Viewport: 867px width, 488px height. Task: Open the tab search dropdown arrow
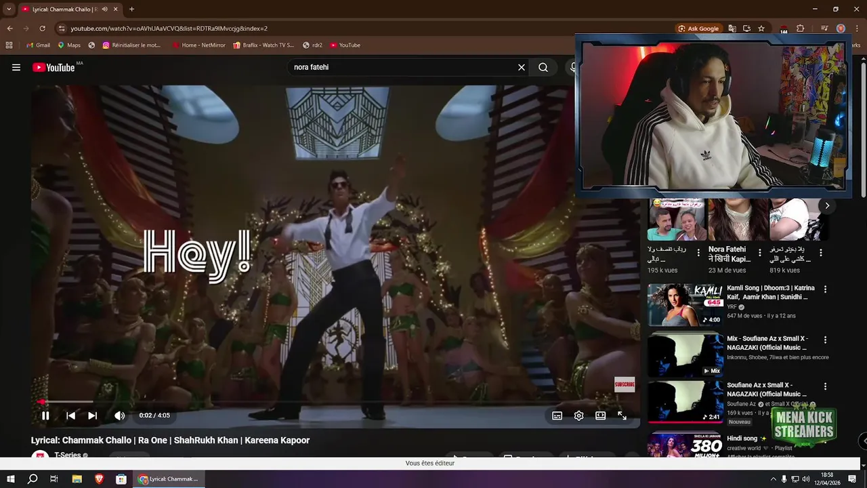pyautogui.click(x=9, y=9)
